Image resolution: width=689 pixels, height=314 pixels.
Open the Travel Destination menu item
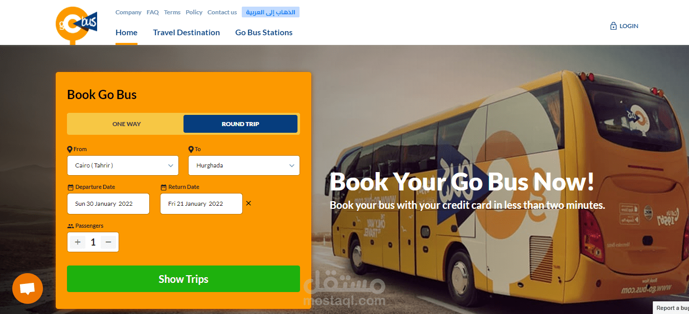pyautogui.click(x=187, y=32)
